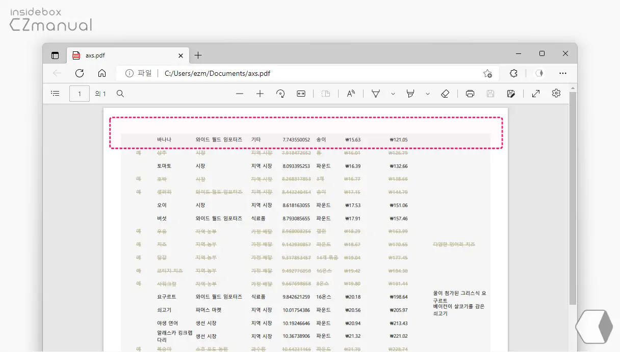Screen dimensions: 620x352
Task: Rotate the PDF page
Action: 280,94
